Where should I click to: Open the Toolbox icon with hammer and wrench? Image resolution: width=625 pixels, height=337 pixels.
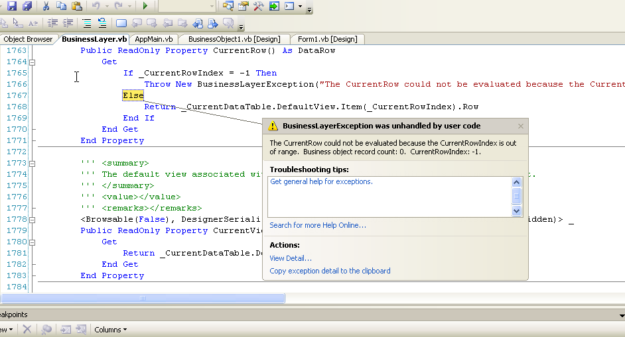pyautogui.click(x=258, y=6)
